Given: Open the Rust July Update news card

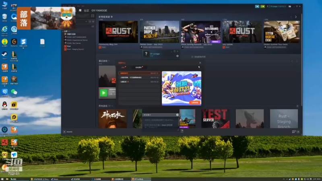Looking at the screenshot, I should 242,32.
